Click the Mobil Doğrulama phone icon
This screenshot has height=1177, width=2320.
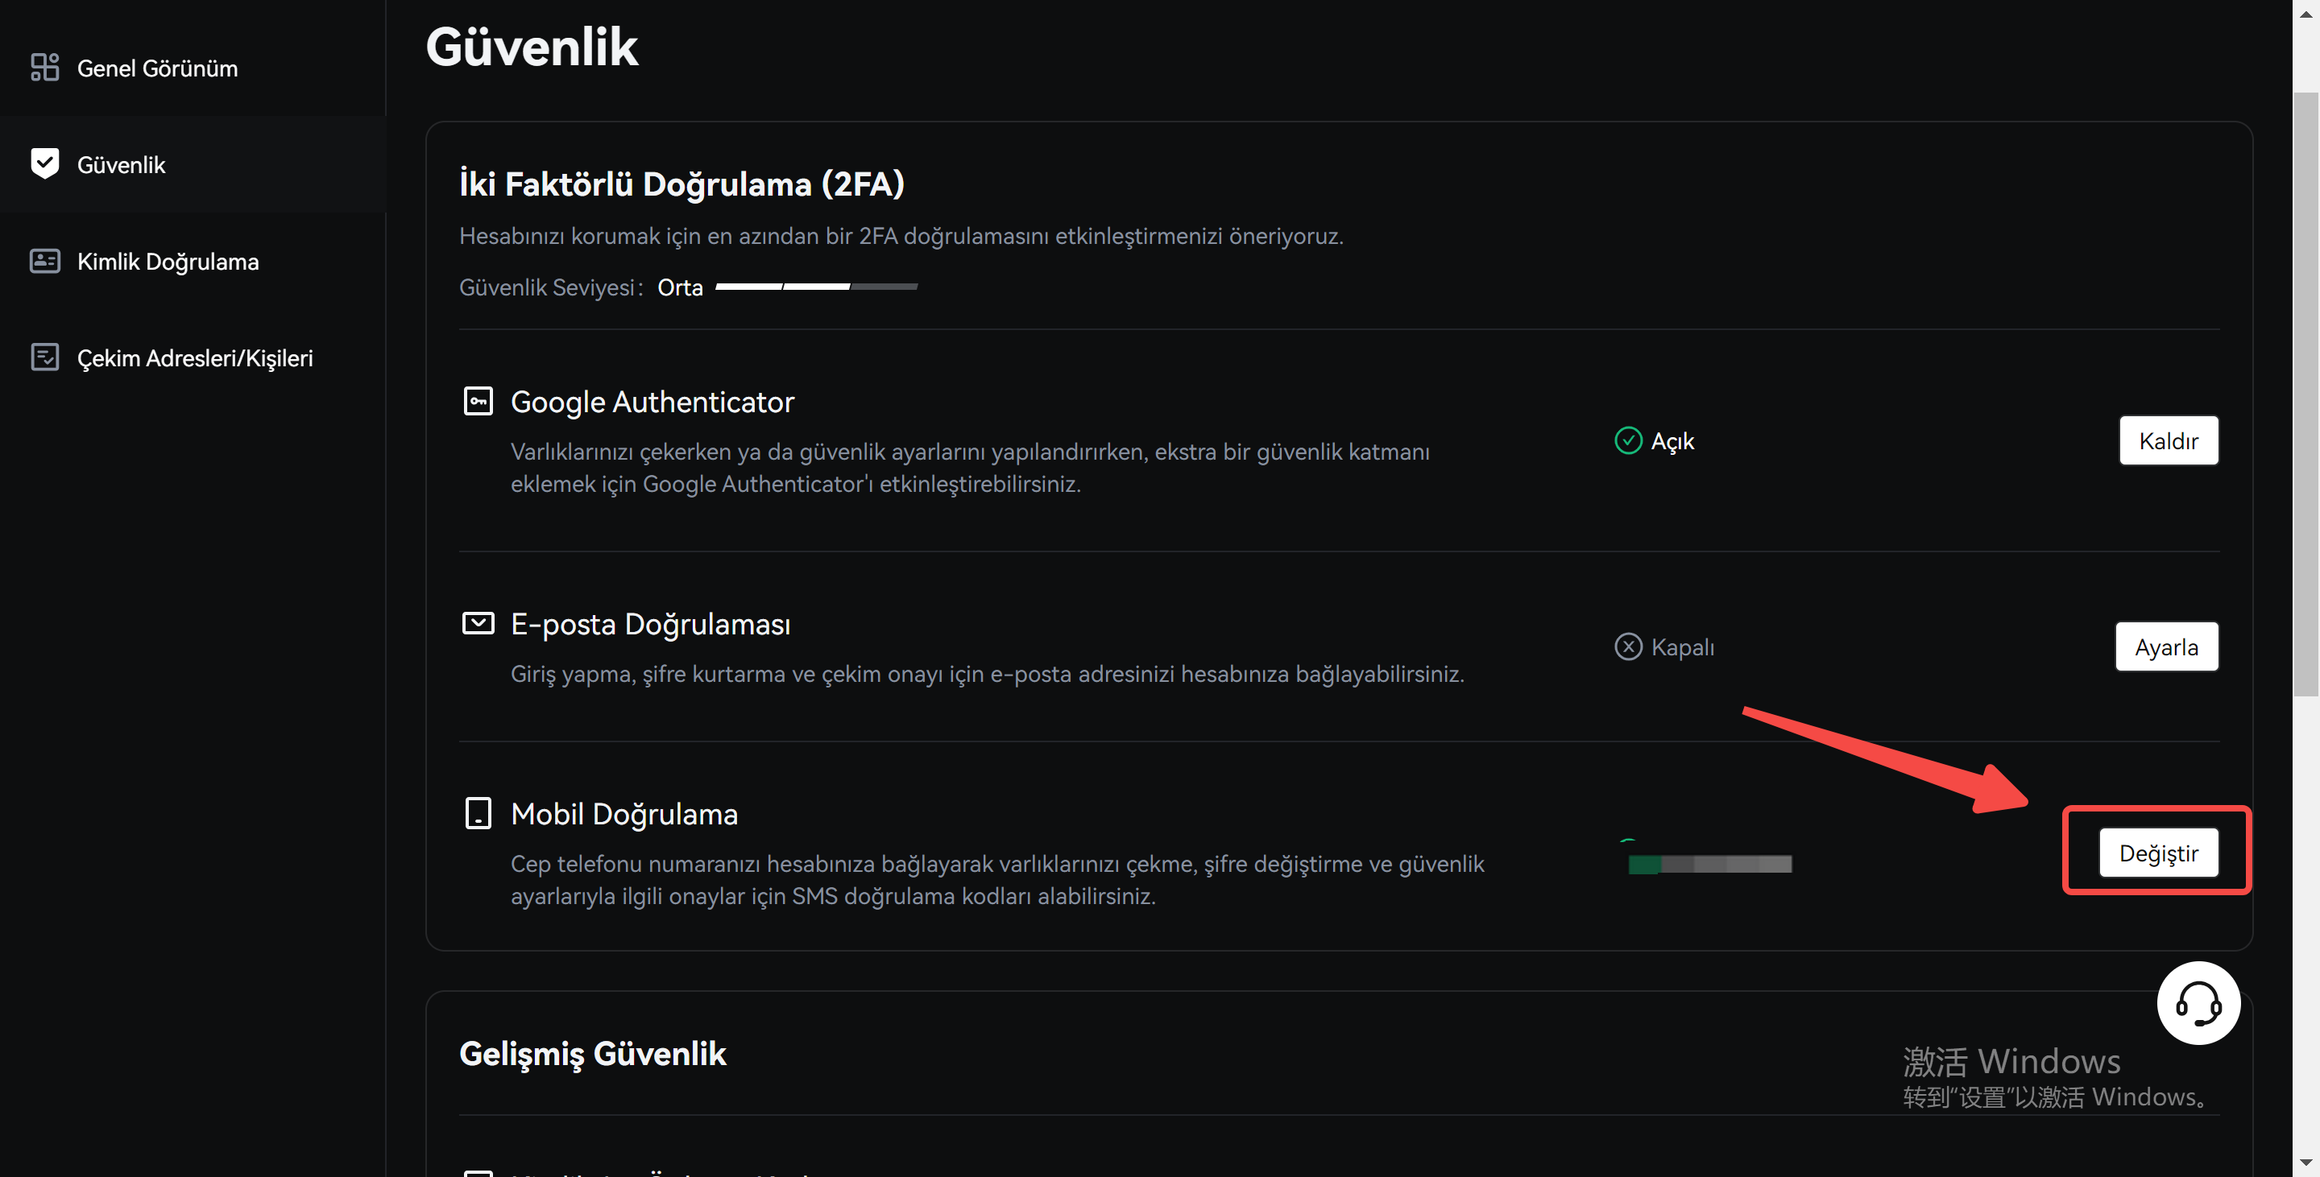(478, 812)
